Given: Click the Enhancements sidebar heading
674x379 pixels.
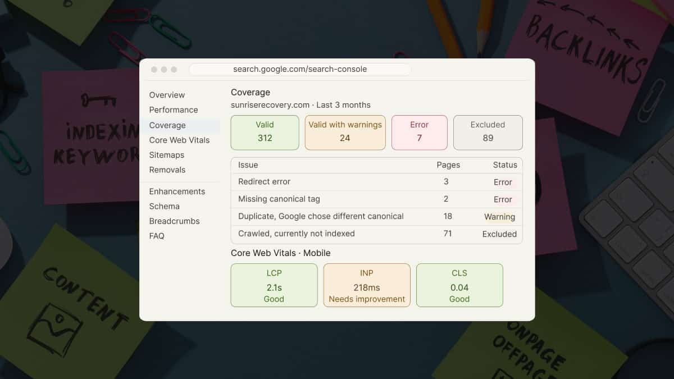Looking at the screenshot, I should pos(177,191).
